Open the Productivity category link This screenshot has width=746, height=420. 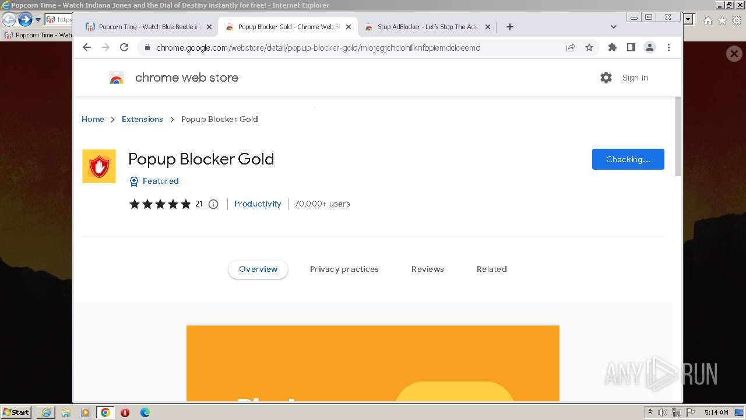click(x=258, y=204)
